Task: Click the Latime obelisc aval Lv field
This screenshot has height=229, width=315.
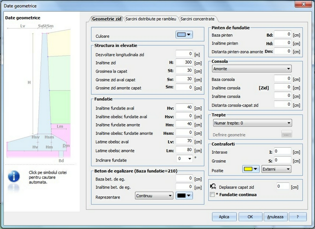Action: point(184,141)
